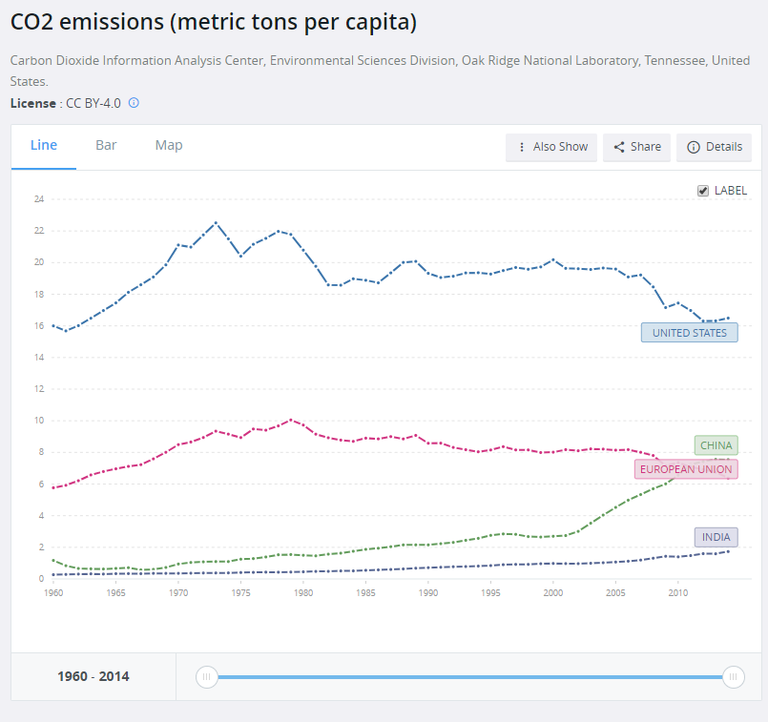768x722 pixels.
Task: Switch to the Bar tab
Action: [106, 145]
